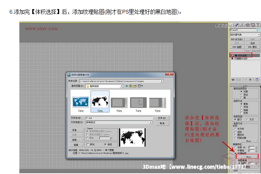Open the Utilities command panel tab icon
Image resolution: width=261 pixels, height=174 pixels.
click(x=258, y=25)
